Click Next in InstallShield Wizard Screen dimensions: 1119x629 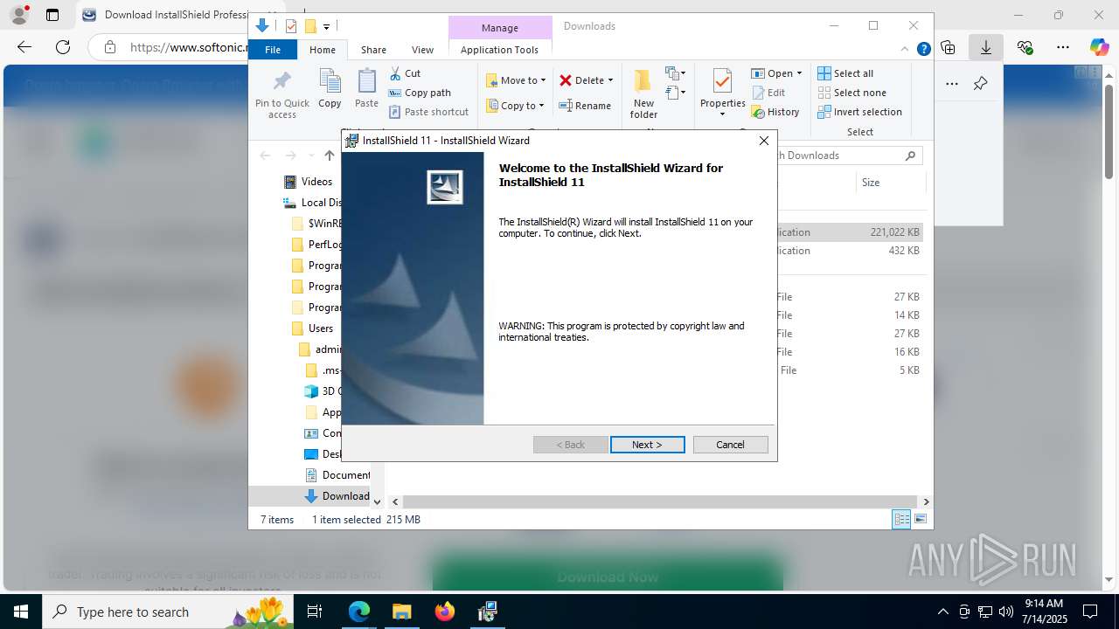[x=647, y=445]
